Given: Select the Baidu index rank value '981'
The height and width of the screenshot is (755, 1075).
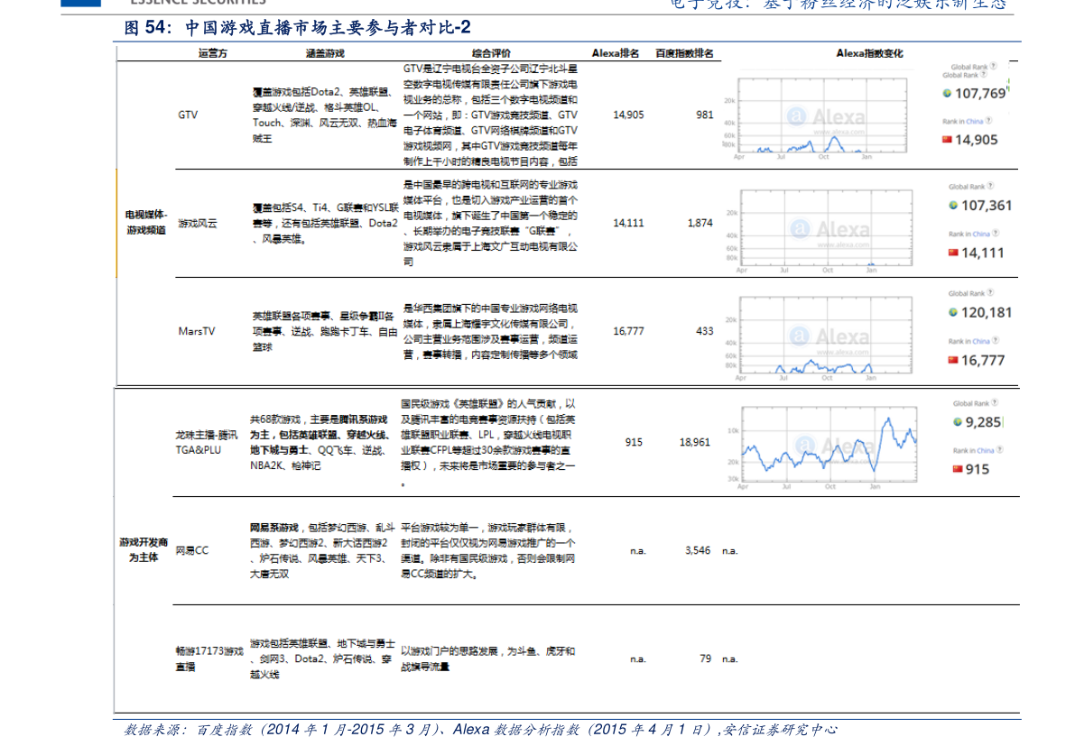Looking at the screenshot, I should (x=705, y=115).
